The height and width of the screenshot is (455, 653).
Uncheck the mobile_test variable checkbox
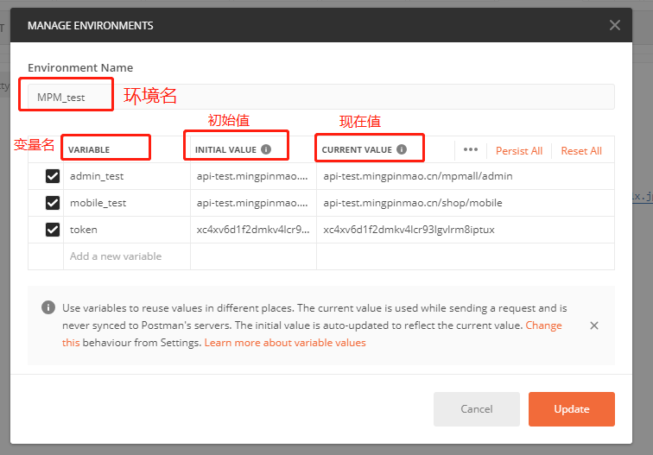[x=53, y=203]
